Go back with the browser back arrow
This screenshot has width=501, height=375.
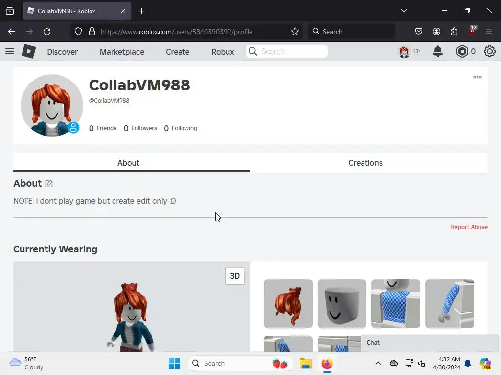point(12,32)
